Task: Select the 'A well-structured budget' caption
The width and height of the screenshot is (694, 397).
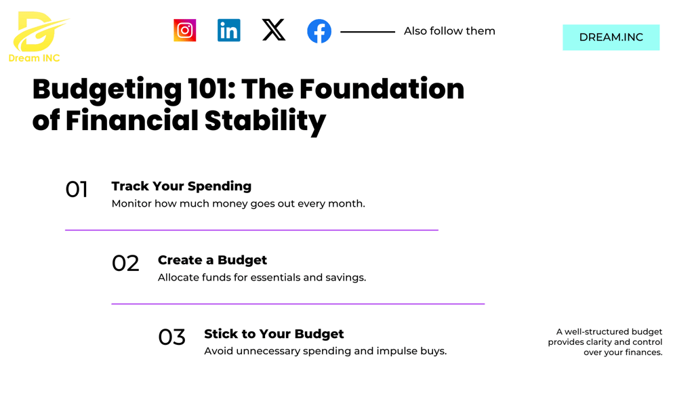Action: [605, 341]
